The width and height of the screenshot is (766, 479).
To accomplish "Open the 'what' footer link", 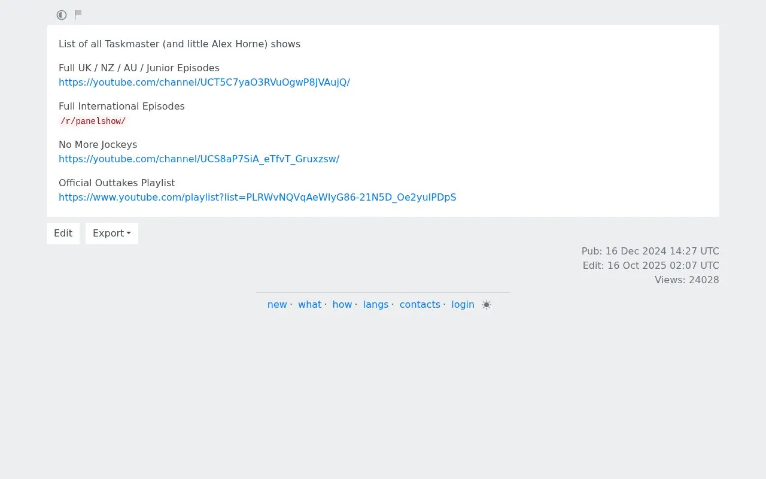I will pos(309,305).
